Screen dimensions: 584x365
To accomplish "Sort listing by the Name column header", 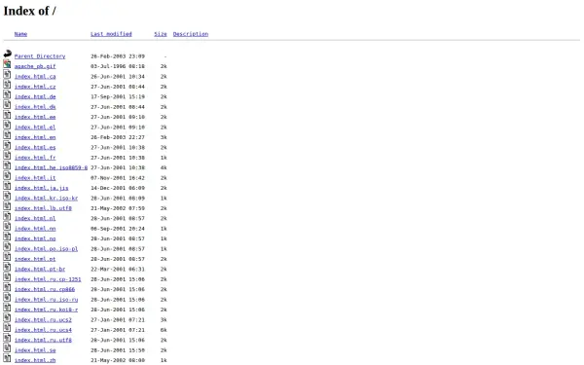I will pos(20,34).
